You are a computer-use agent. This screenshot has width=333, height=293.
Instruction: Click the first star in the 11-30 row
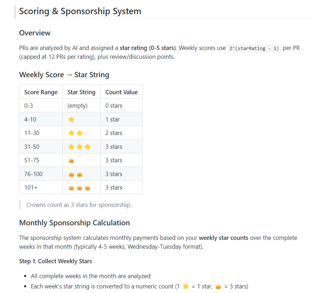(72, 133)
